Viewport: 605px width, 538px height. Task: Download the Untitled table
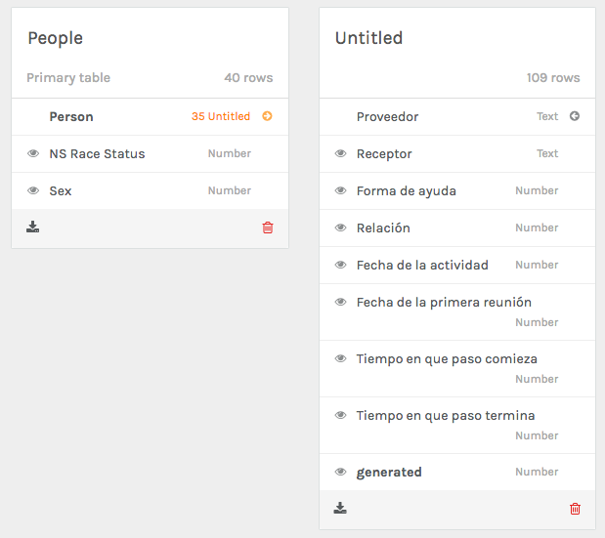[340, 509]
